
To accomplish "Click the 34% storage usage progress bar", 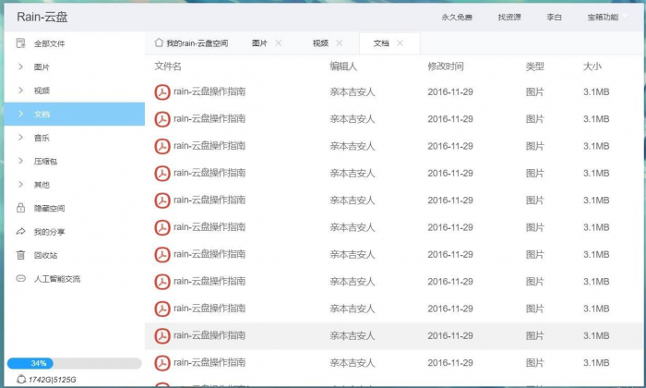I will [74, 363].
